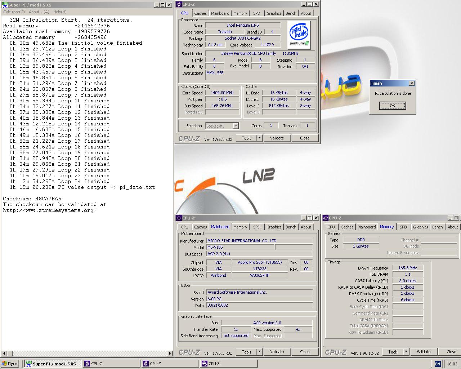The image size is (461, 369).
Task: Click the xtremesystems.org URL text
Action: (x=50, y=210)
